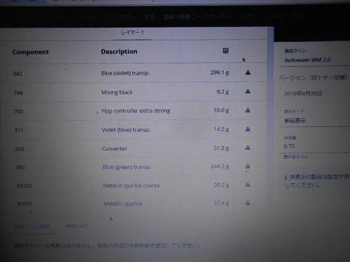Image resolution: width=350 pixels, height=262 pixels.
Task: Click the warning triangle for Blue (violet) transp.
Action: 248,73
